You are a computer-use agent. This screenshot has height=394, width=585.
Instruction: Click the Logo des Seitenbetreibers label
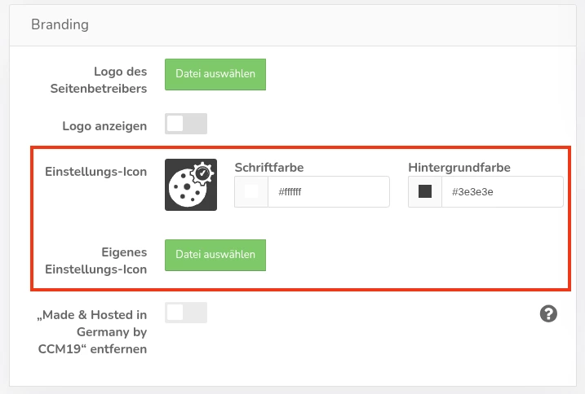tap(99, 80)
